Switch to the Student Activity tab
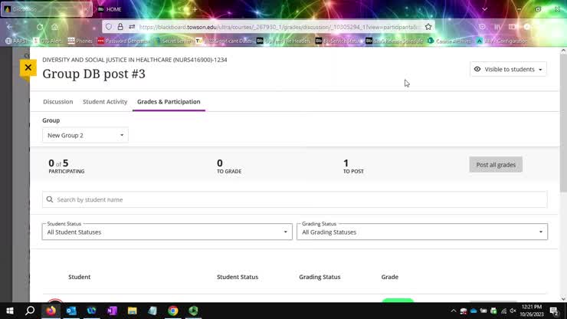Image resolution: width=567 pixels, height=319 pixels. [105, 101]
